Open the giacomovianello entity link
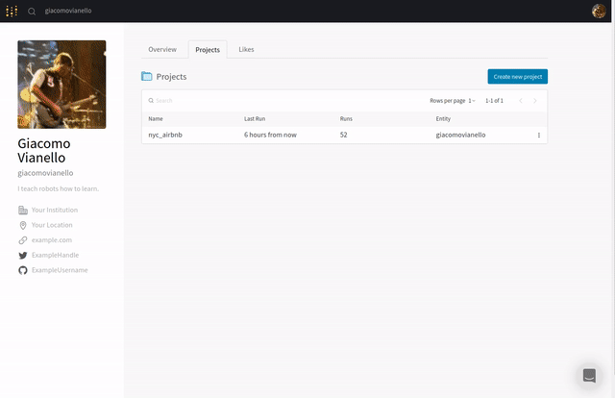Image resolution: width=615 pixels, height=398 pixels. coord(460,135)
